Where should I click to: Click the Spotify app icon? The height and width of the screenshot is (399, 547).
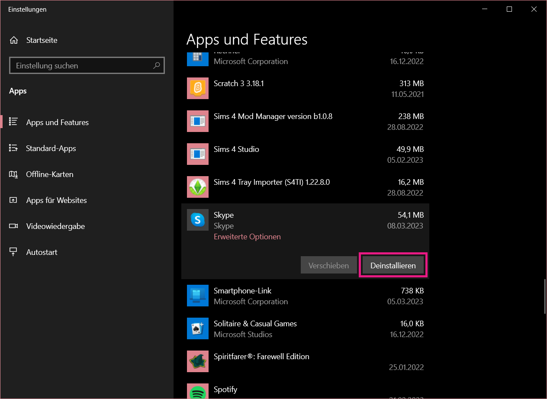(197, 392)
